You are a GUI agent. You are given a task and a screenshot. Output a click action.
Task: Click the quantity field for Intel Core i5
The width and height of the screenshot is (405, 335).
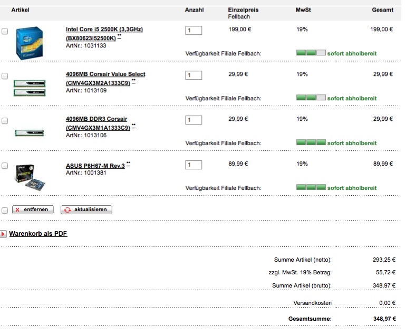pyautogui.click(x=194, y=30)
